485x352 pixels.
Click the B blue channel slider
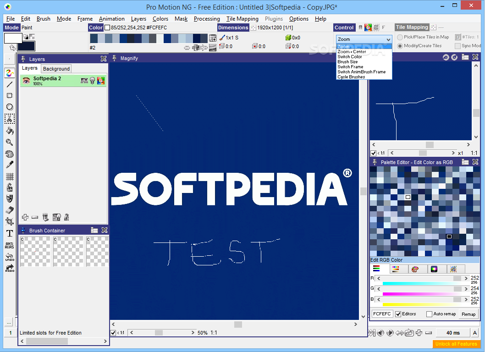[x=422, y=299]
